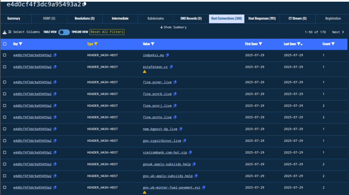This screenshot has height=195, width=349.
Task: Open the Resolutions (0) tab
Action: [x=85, y=19]
